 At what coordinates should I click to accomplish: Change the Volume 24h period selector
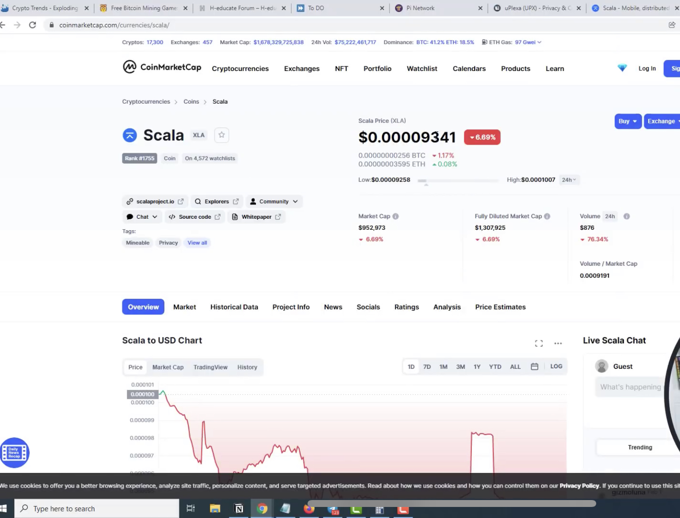point(610,216)
